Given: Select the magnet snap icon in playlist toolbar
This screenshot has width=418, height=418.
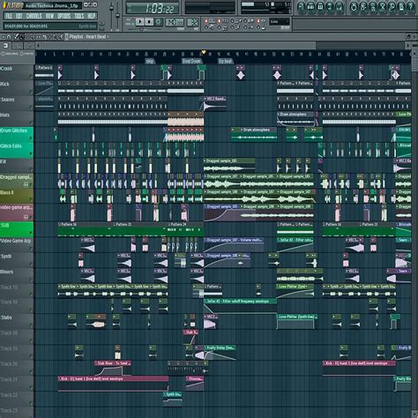Looking at the screenshot, I should click(9, 37).
